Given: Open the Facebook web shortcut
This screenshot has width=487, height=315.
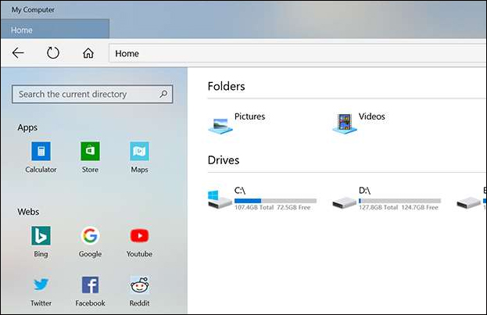Looking at the screenshot, I should point(90,285).
